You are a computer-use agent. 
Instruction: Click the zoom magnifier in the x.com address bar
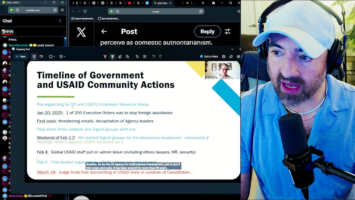coord(118,11)
